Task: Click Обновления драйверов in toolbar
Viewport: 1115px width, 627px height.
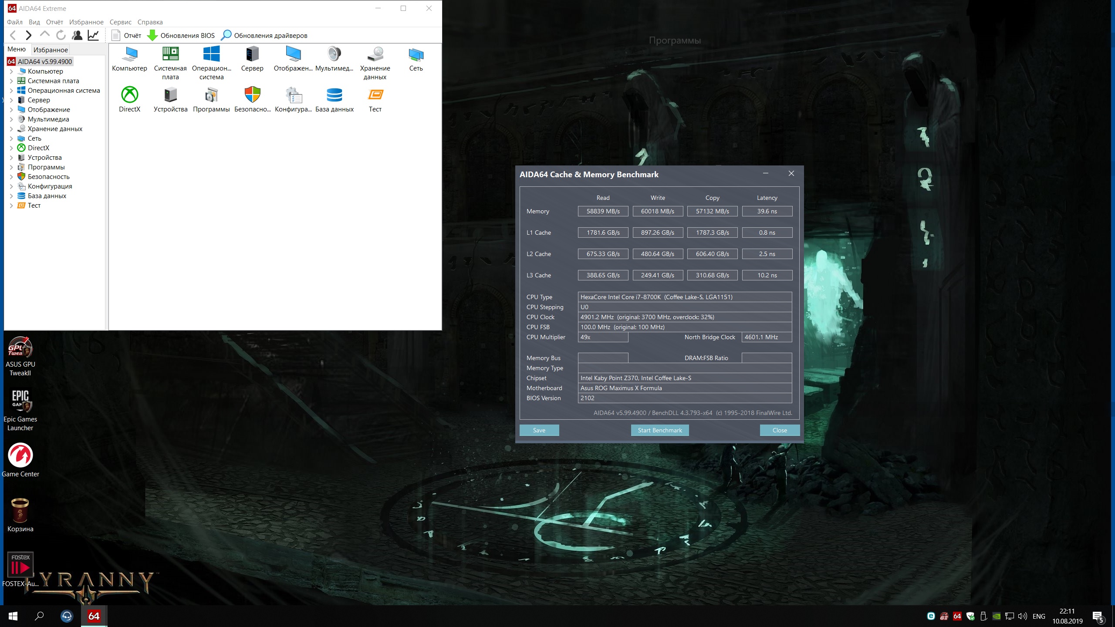Action: (264, 36)
